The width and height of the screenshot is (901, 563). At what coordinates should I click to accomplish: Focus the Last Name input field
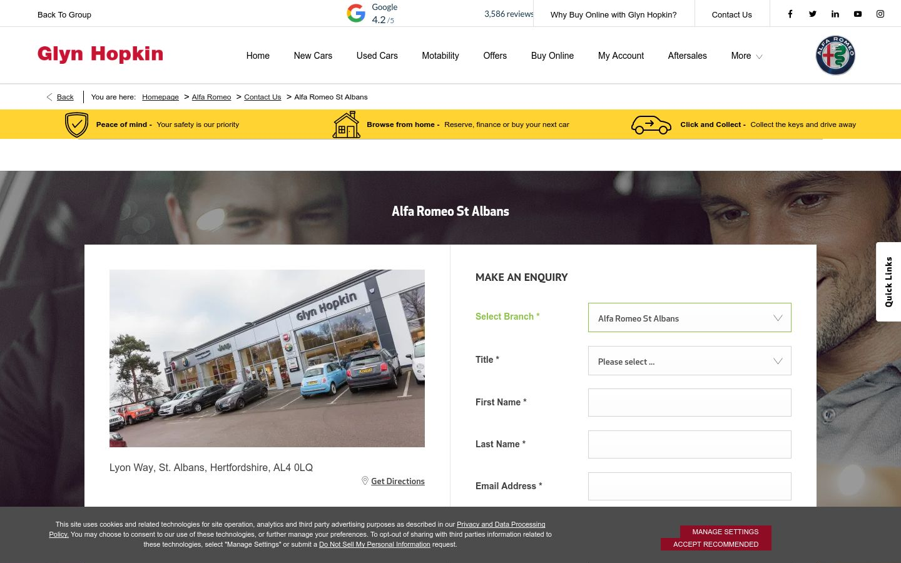point(690,444)
